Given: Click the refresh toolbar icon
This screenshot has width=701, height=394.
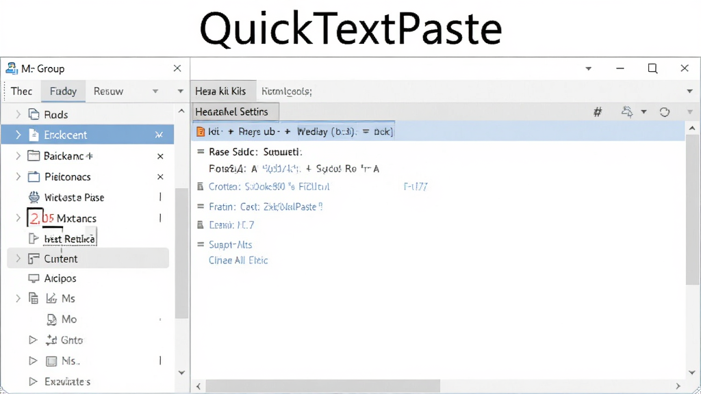Looking at the screenshot, I should 665,111.
